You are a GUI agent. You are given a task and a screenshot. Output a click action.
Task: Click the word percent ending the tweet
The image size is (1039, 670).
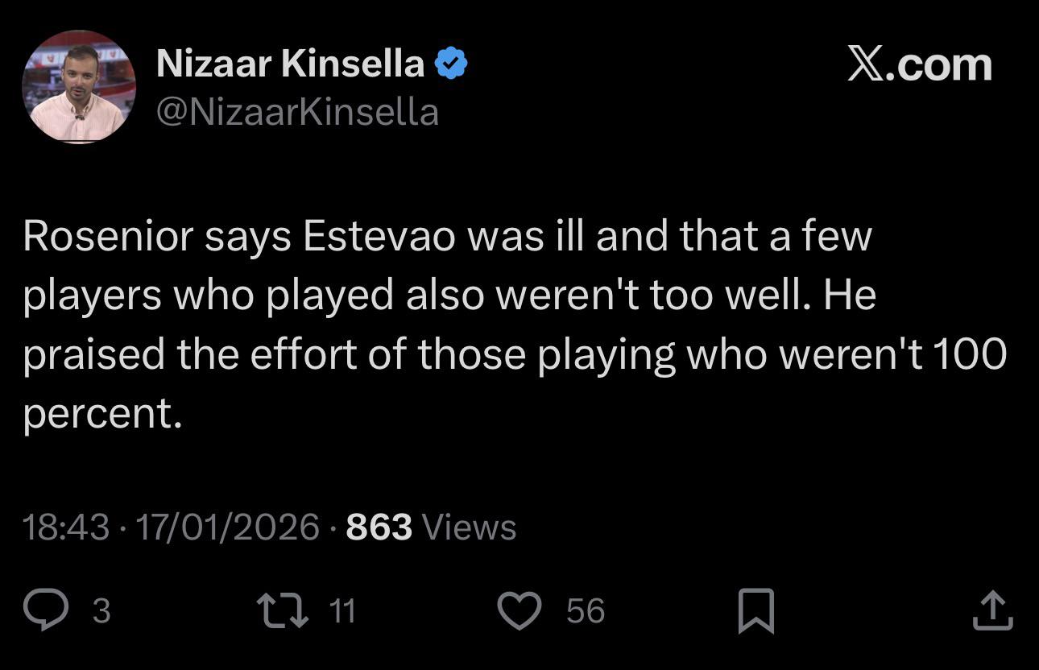[x=97, y=414]
